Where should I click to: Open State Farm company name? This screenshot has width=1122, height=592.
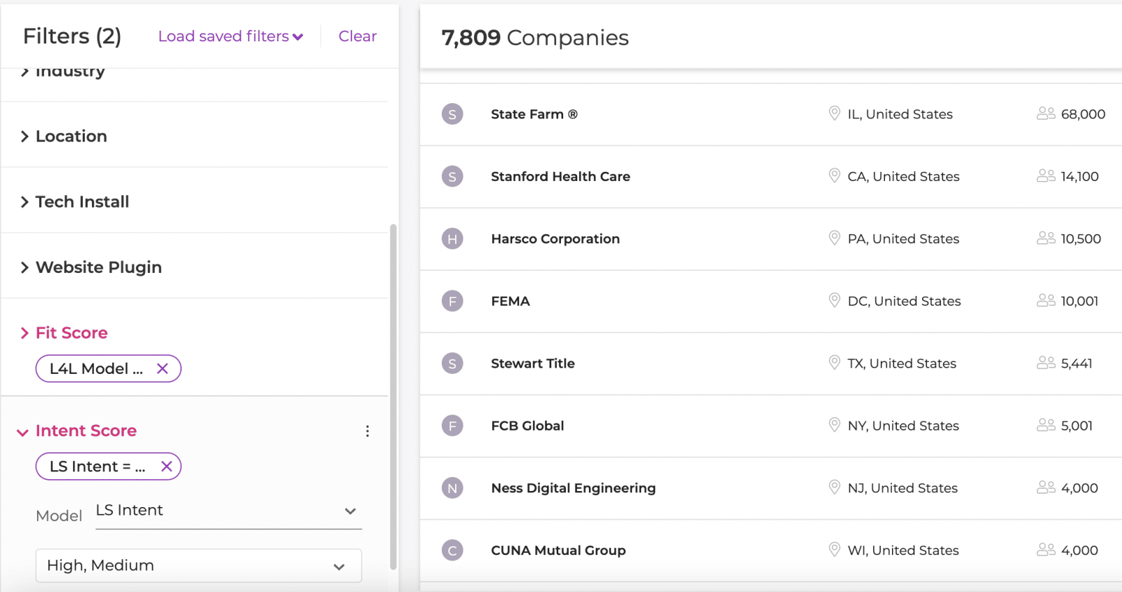[x=534, y=114]
